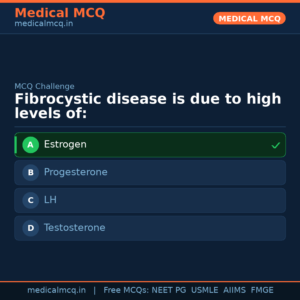Screen dimensions: 300x300
Task: Open the medicalmcq.in link in footer
Action: (56, 290)
